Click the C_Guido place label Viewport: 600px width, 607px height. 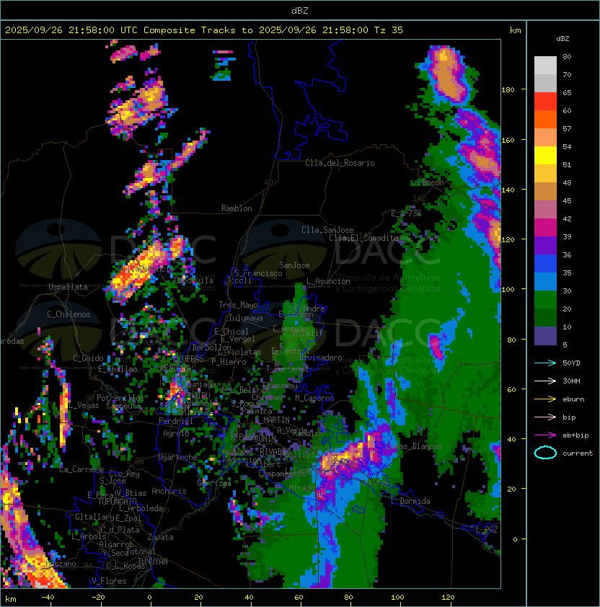click(88, 358)
